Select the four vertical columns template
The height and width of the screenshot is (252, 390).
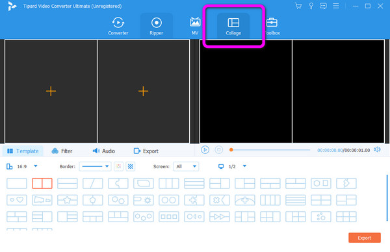(x=270, y=200)
